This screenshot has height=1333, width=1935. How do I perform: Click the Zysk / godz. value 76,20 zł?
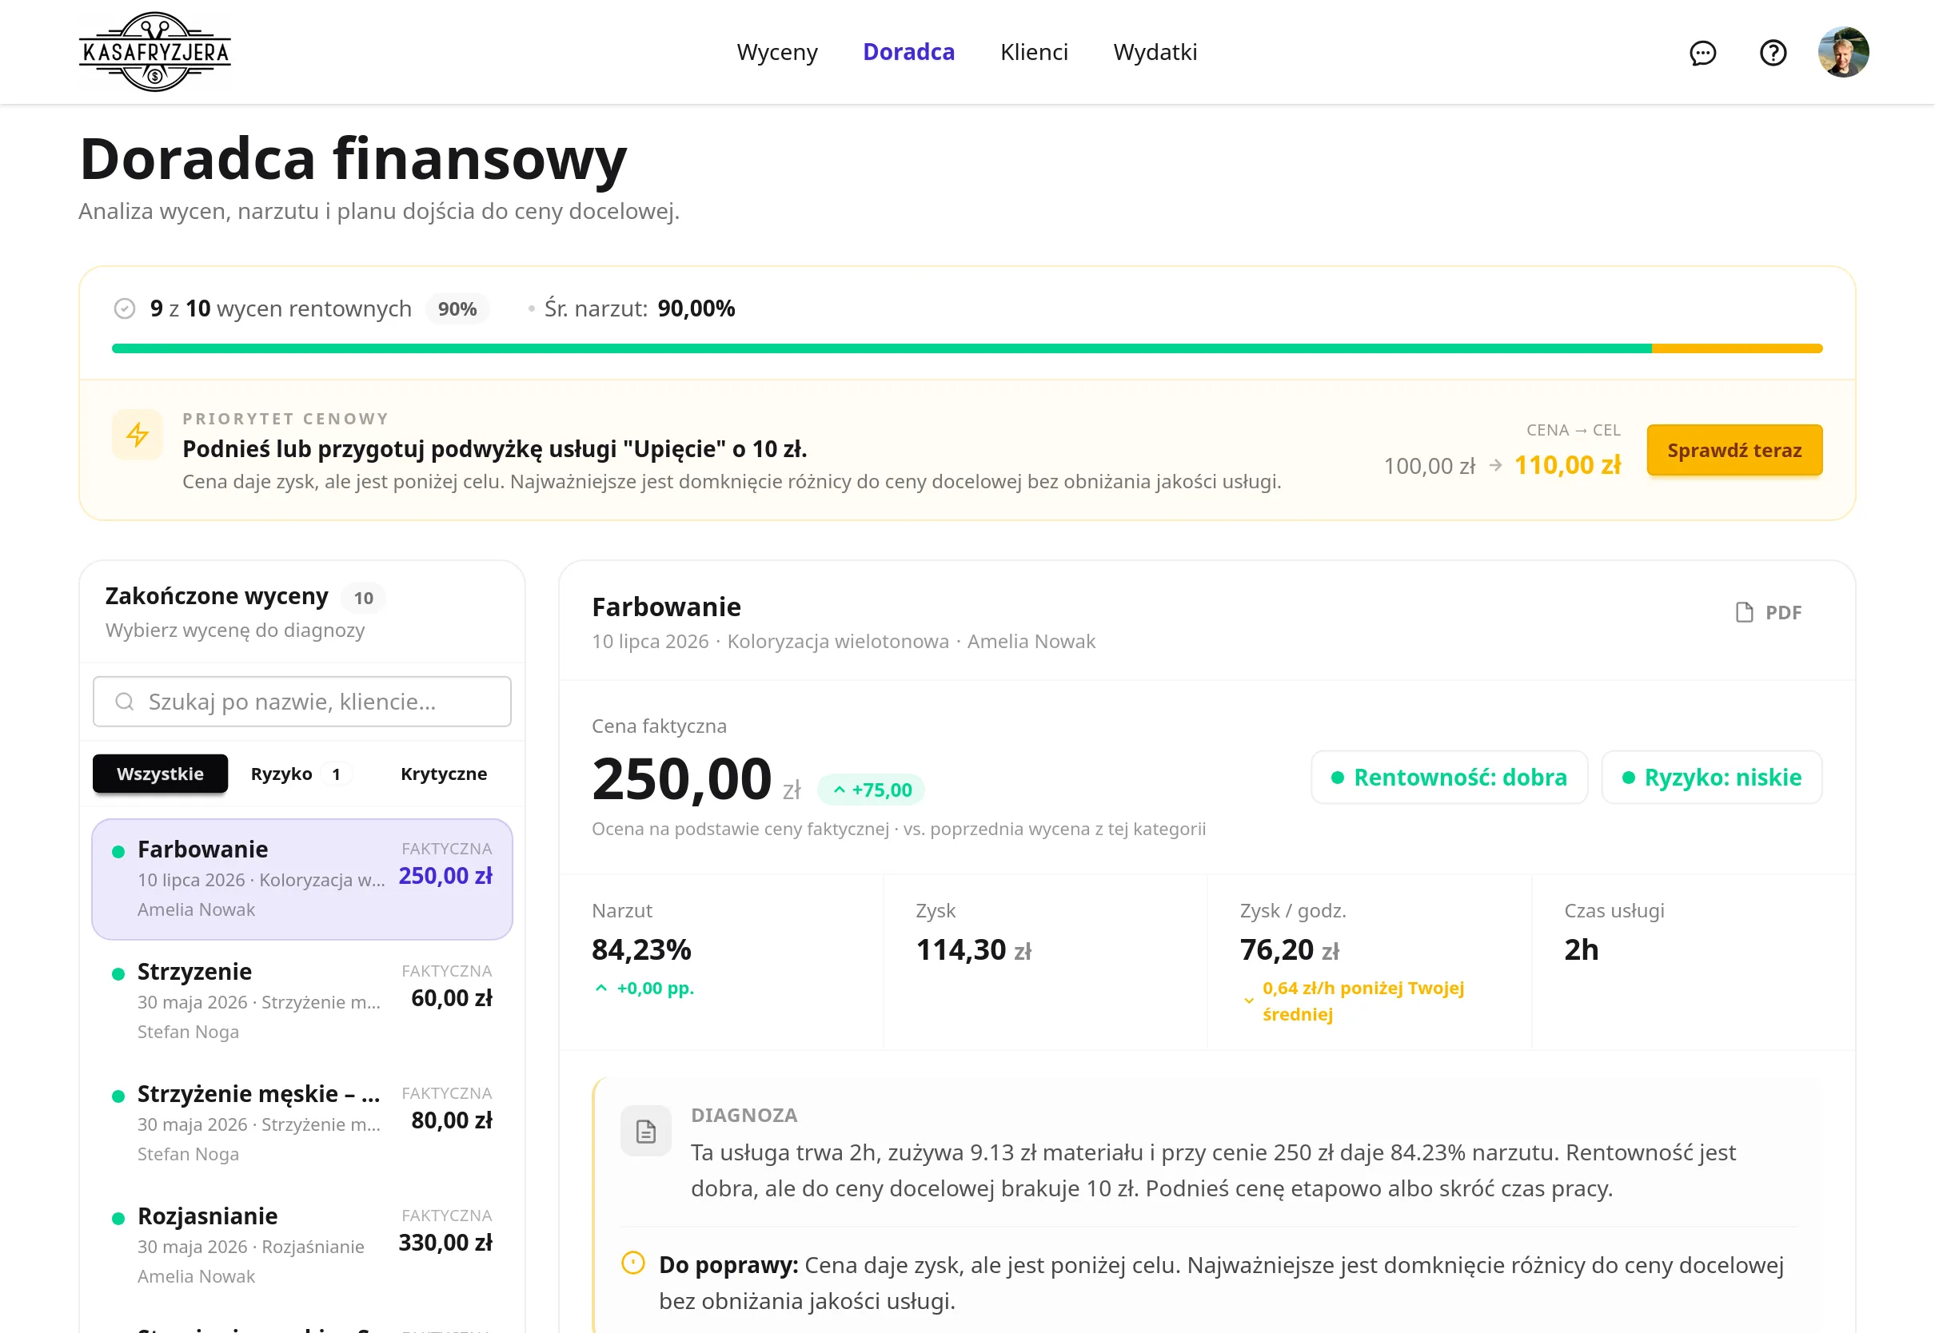1289,949
